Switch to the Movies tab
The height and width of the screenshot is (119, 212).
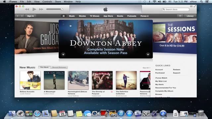pos(82,16)
